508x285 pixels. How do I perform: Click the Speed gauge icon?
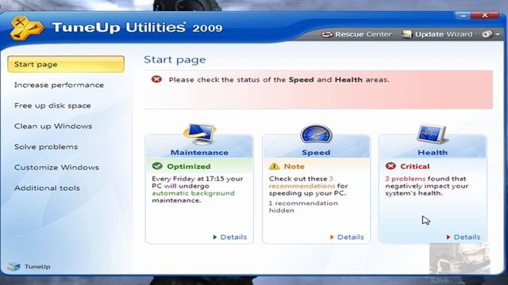(x=316, y=134)
